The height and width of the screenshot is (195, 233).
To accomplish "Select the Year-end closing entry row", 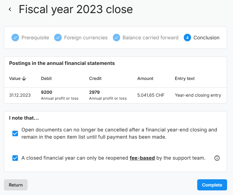I will tap(115, 95).
